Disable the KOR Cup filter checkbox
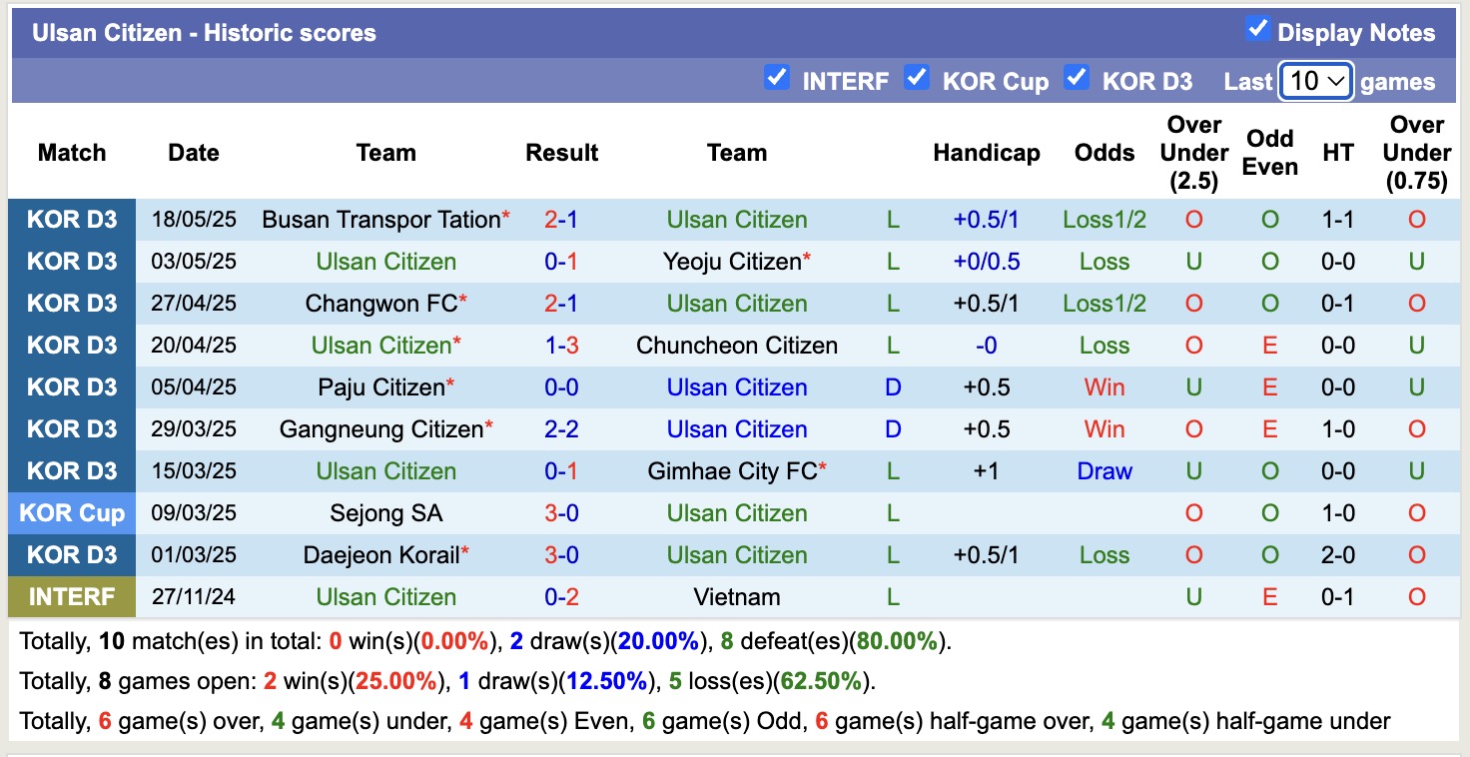The image size is (1470, 757). click(x=917, y=80)
